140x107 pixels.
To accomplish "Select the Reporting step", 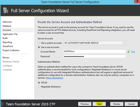I will [x=7, y=42].
